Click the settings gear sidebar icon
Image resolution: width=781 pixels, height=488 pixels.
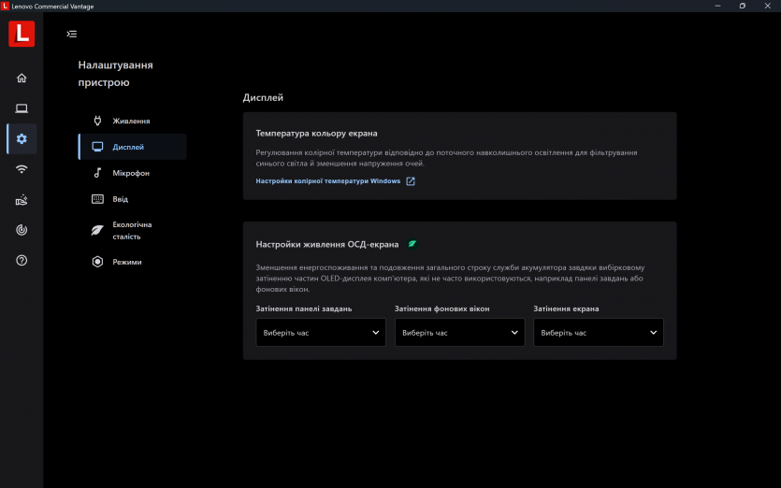[x=22, y=138]
